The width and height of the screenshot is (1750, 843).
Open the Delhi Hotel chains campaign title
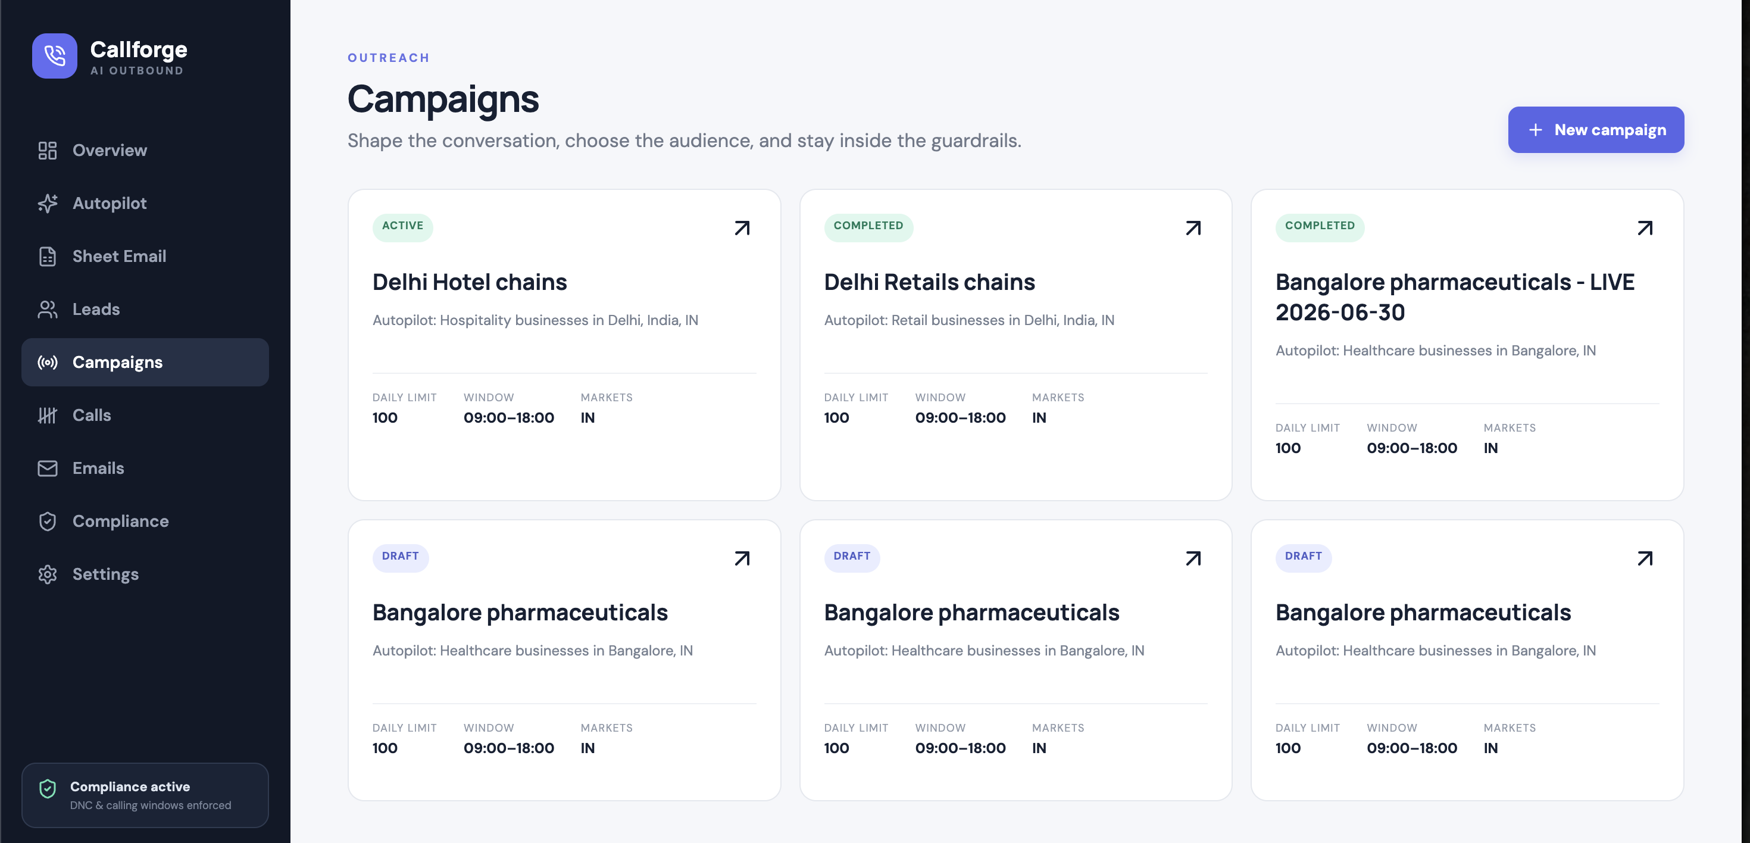[x=470, y=282]
